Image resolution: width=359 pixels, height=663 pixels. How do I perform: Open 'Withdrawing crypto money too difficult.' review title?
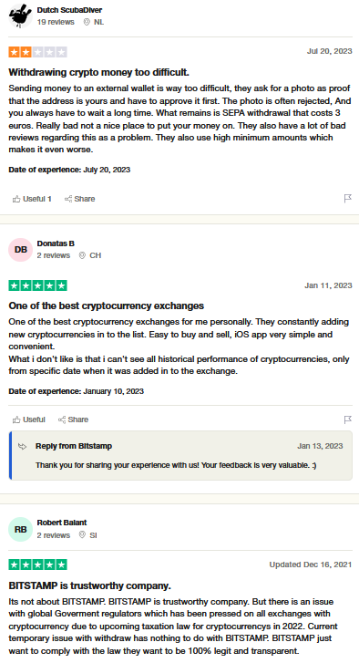click(x=98, y=72)
